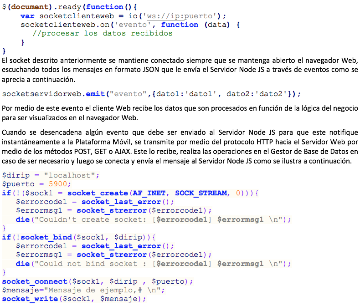Click the line mentioning 'métodos POST, GET o AJAX'
360x306 pixels.
[180, 152]
